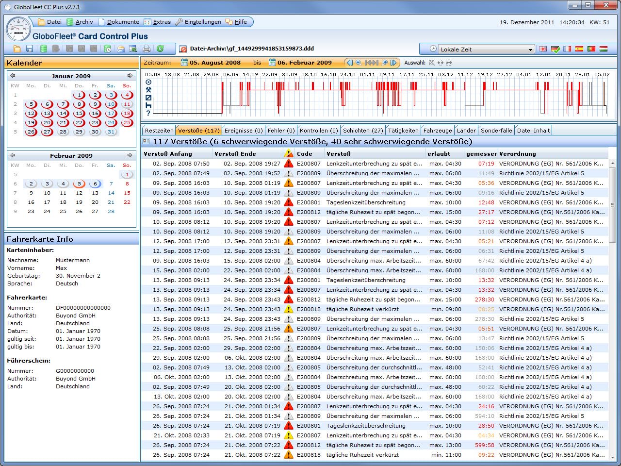Click the save disk icon
The width and height of the screenshot is (621, 466).
point(30,49)
